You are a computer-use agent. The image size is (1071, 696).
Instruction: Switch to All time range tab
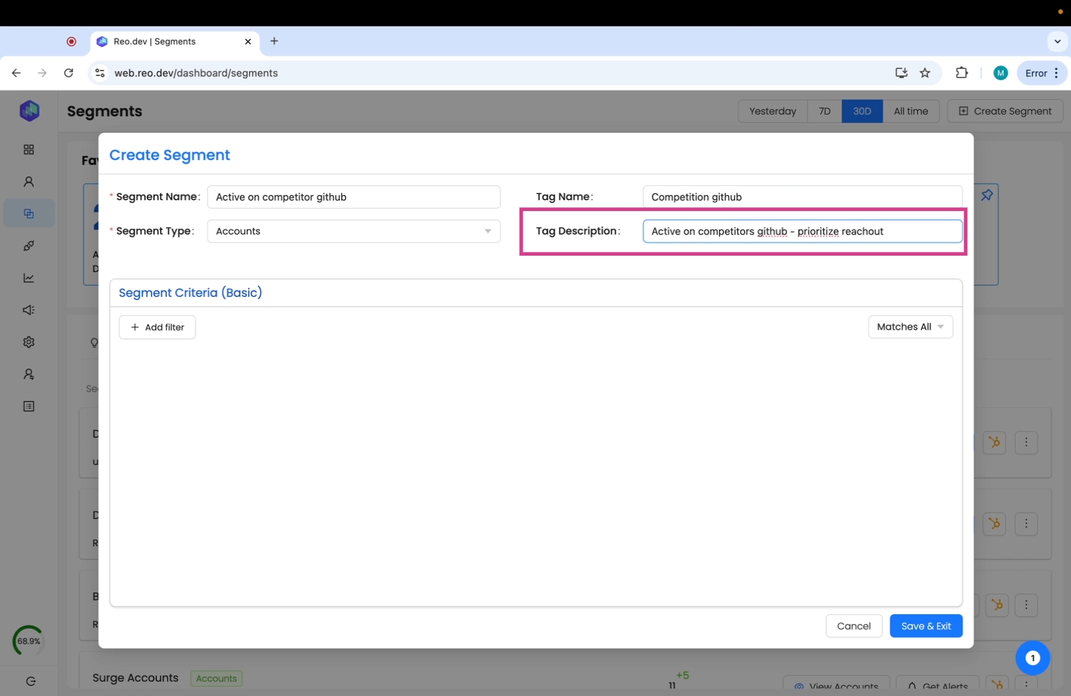[x=910, y=111]
